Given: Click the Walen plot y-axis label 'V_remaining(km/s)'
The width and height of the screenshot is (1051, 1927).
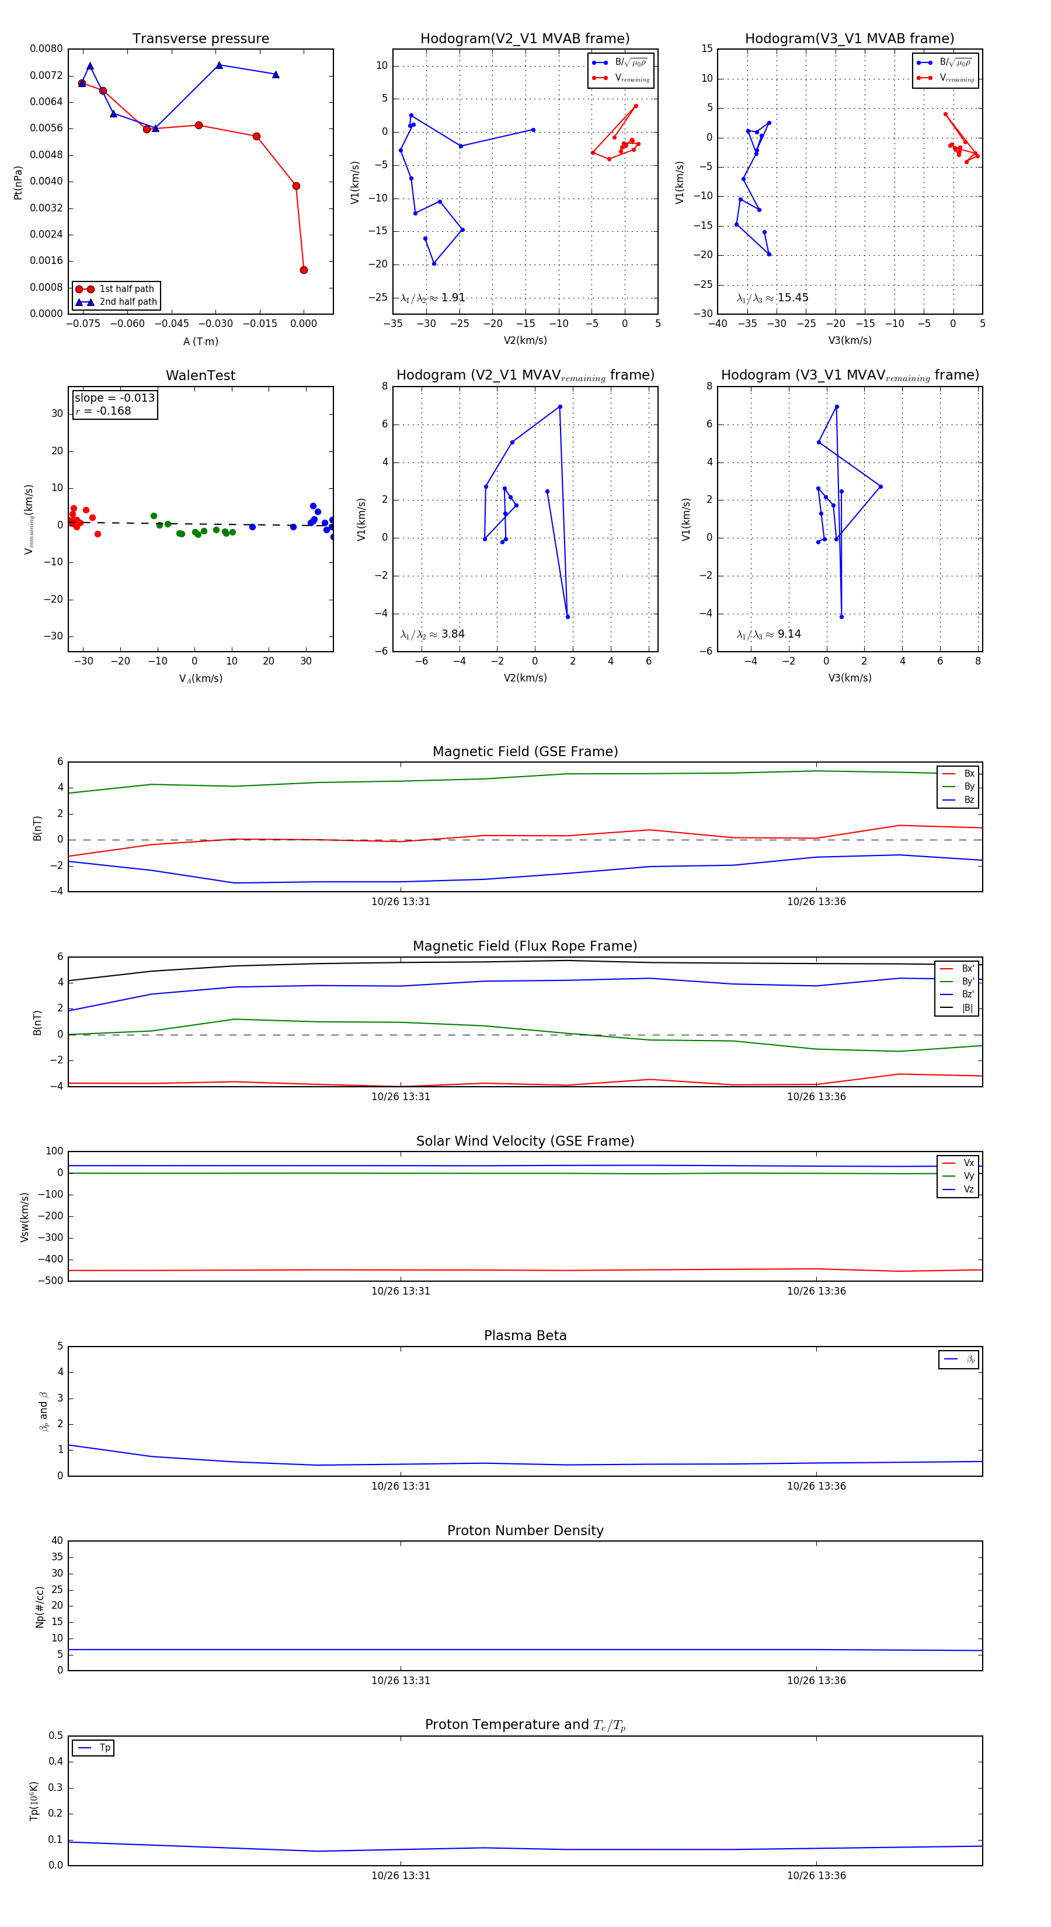Looking at the screenshot, I should click(29, 519).
